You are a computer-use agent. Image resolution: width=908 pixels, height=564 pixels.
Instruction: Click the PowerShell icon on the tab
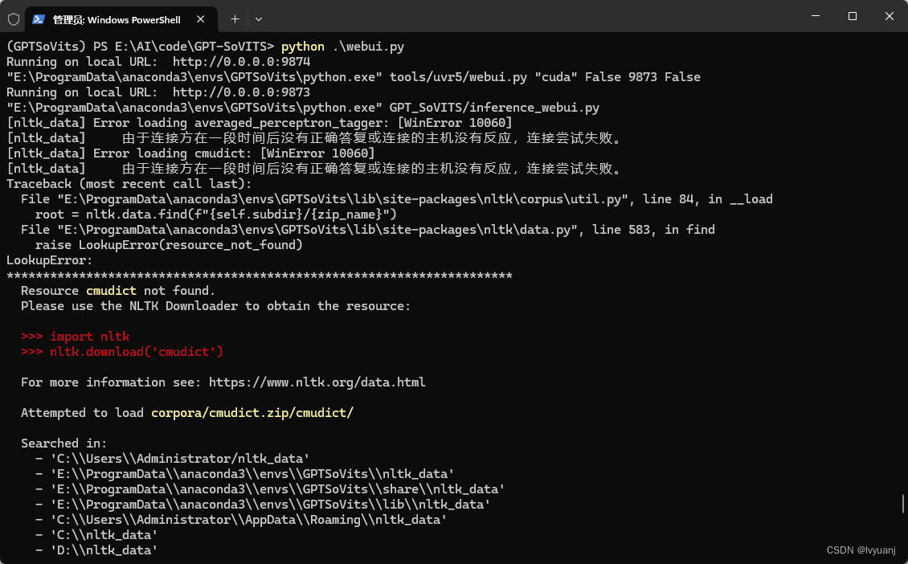(39, 19)
